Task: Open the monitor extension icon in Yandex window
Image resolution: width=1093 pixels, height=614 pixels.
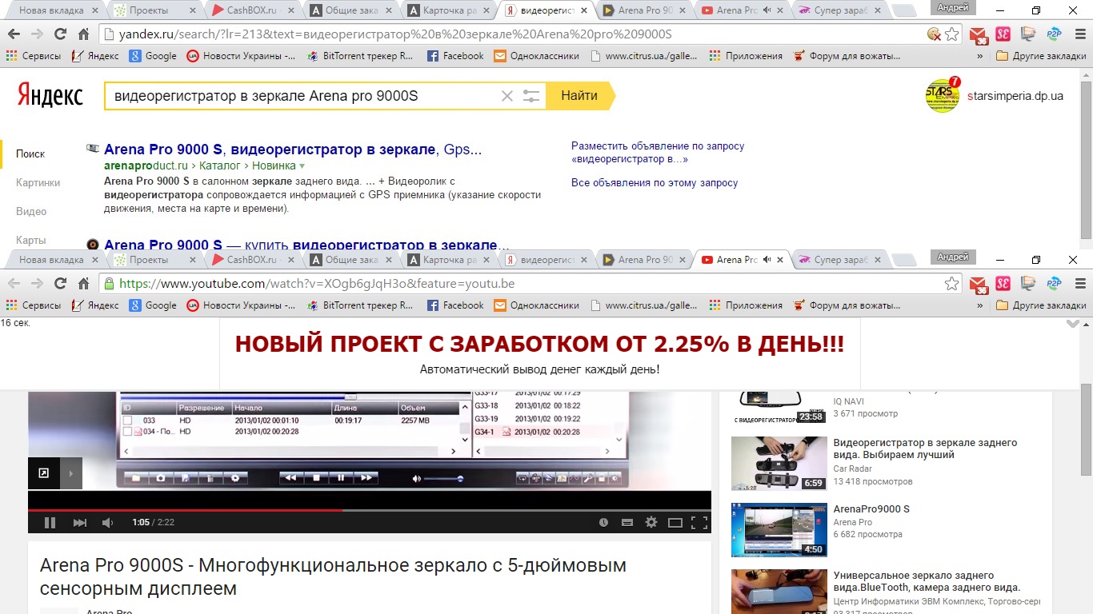Action: point(1028,34)
